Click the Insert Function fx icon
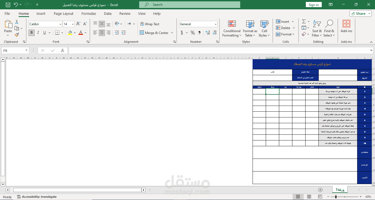The height and width of the screenshot is (200, 375). 63,50
